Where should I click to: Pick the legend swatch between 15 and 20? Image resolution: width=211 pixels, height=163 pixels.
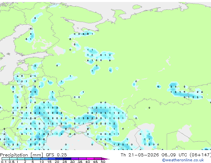(x=52, y=159)
